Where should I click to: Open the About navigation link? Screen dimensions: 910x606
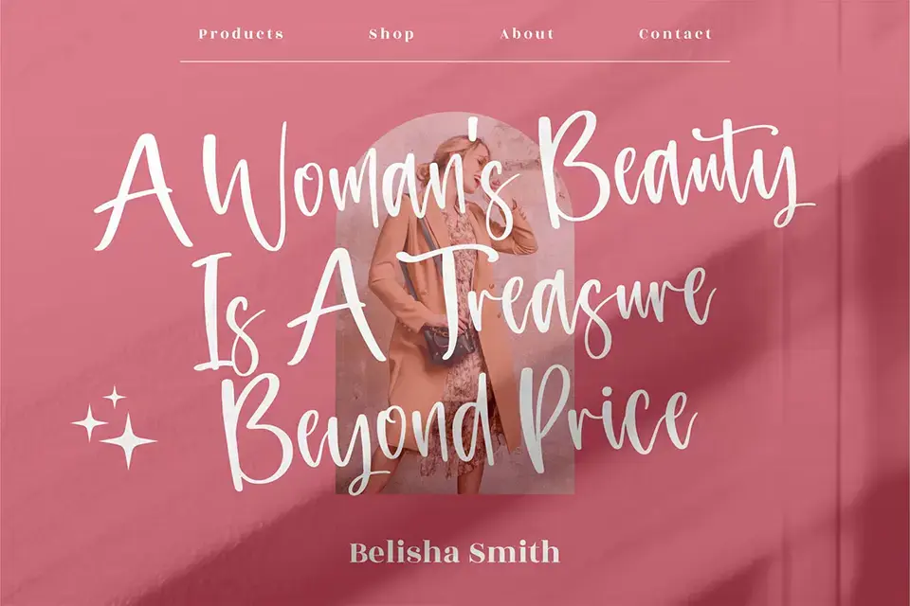point(527,34)
